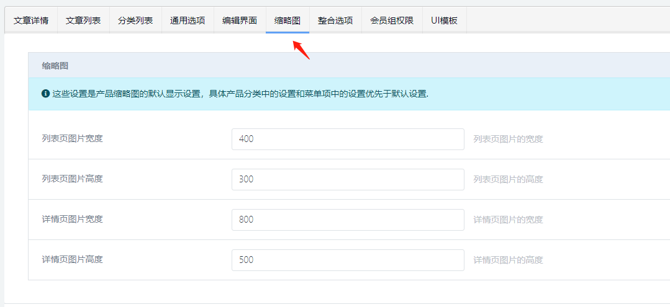The image size is (670, 307).
Task: Go to the 通用选项 tab
Action: (188, 20)
